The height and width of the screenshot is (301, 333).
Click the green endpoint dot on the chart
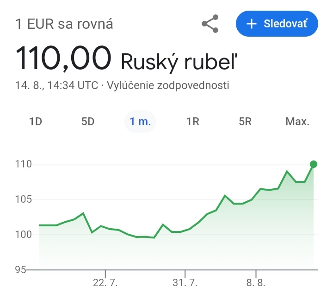(x=314, y=164)
